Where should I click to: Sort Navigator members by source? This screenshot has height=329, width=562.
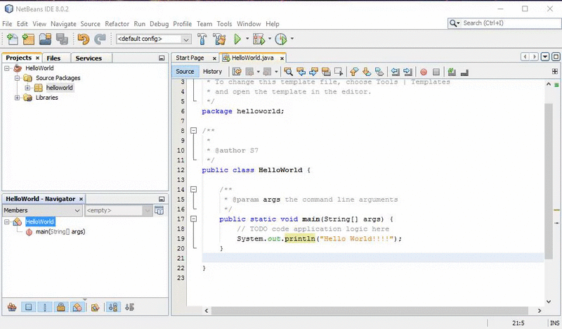point(130,307)
